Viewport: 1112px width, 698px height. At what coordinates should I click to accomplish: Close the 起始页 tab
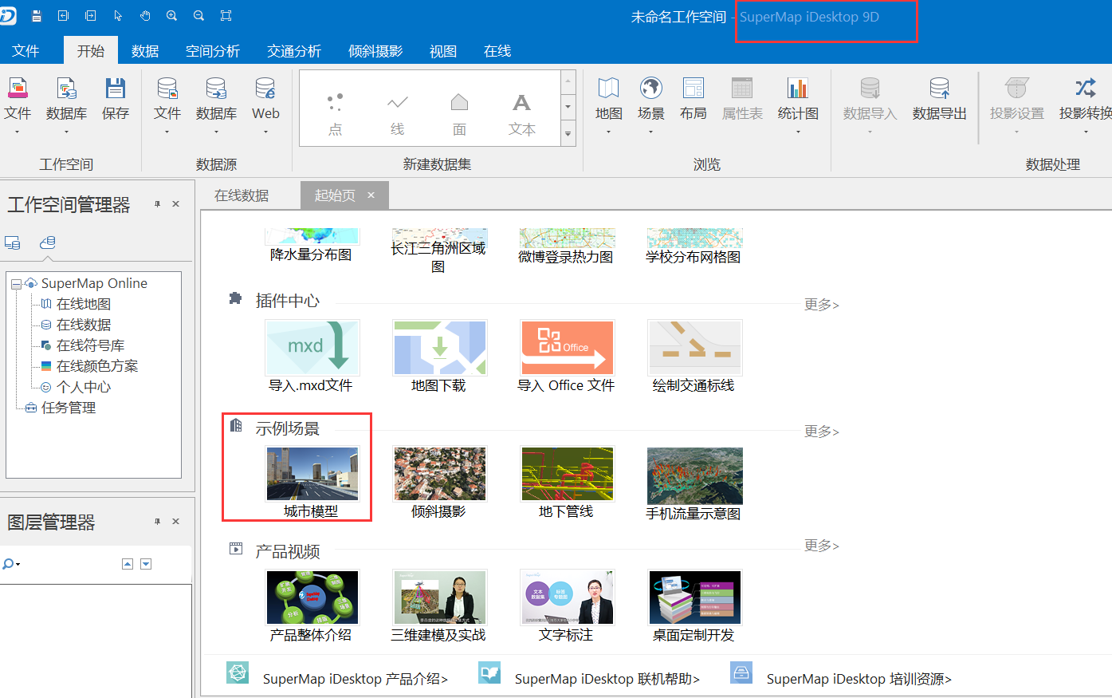[x=371, y=195]
